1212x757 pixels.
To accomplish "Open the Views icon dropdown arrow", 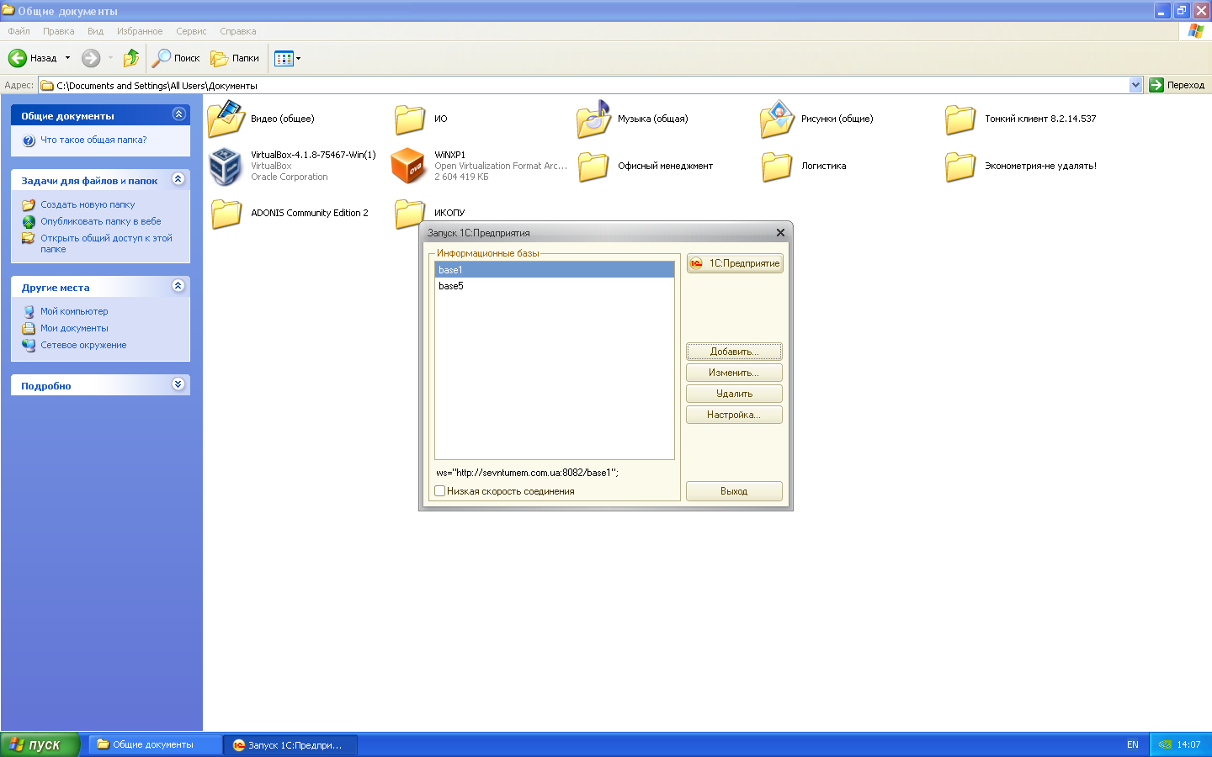I will click(298, 58).
